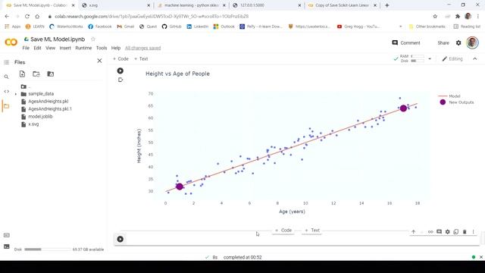Click refresh files folder icon
The height and width of the screenshot is (273, 485).
36,74
